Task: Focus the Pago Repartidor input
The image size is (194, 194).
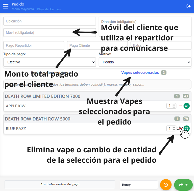Action: (x=34, y=45)
